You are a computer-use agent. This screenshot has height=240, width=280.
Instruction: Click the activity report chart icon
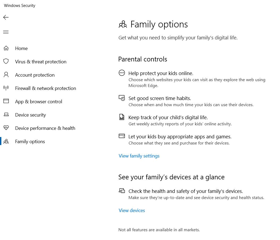(x=122, y=117)
